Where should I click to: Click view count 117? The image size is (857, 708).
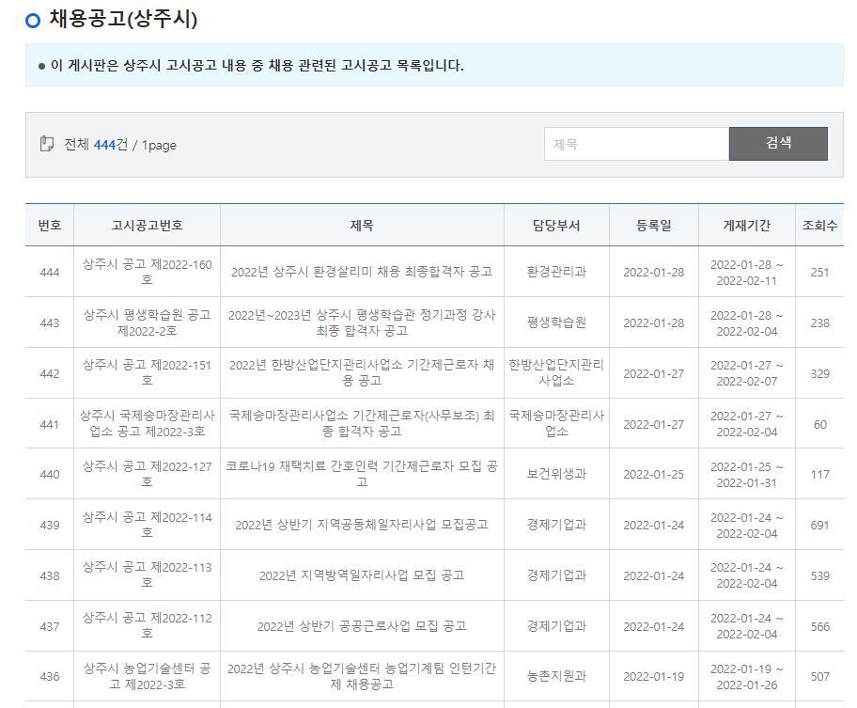click(x=819, y=475)
